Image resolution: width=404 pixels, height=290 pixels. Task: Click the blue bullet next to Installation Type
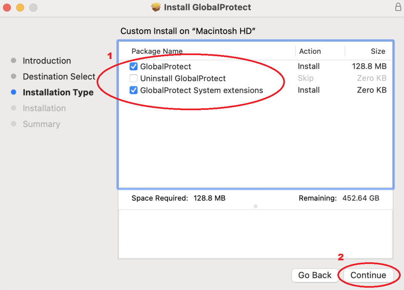(14, 92)
